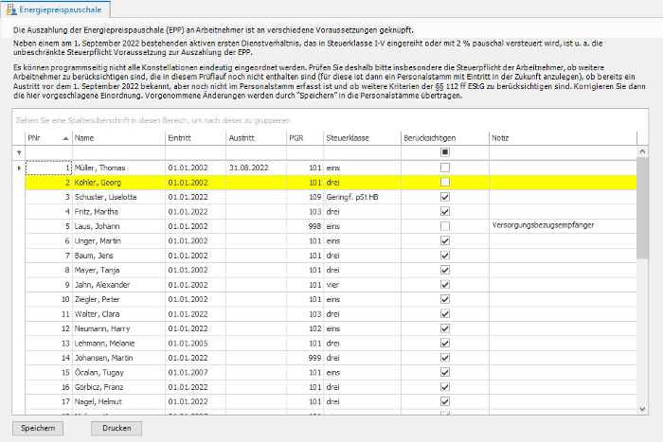Uncheck Berücksichtigen for Fritz, Martha
This screenshot has width=663, height=442.
(x=445, y=211)
